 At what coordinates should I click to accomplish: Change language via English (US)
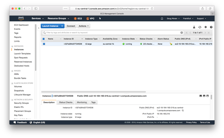click(37, 122)
